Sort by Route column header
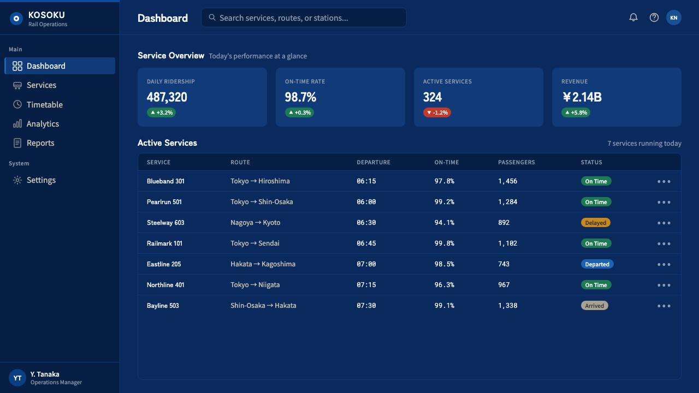 click(240, 162)
